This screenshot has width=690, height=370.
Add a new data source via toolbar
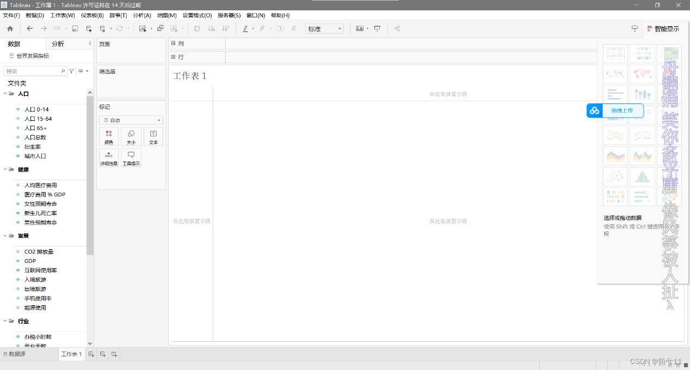[x=89, y=29]
